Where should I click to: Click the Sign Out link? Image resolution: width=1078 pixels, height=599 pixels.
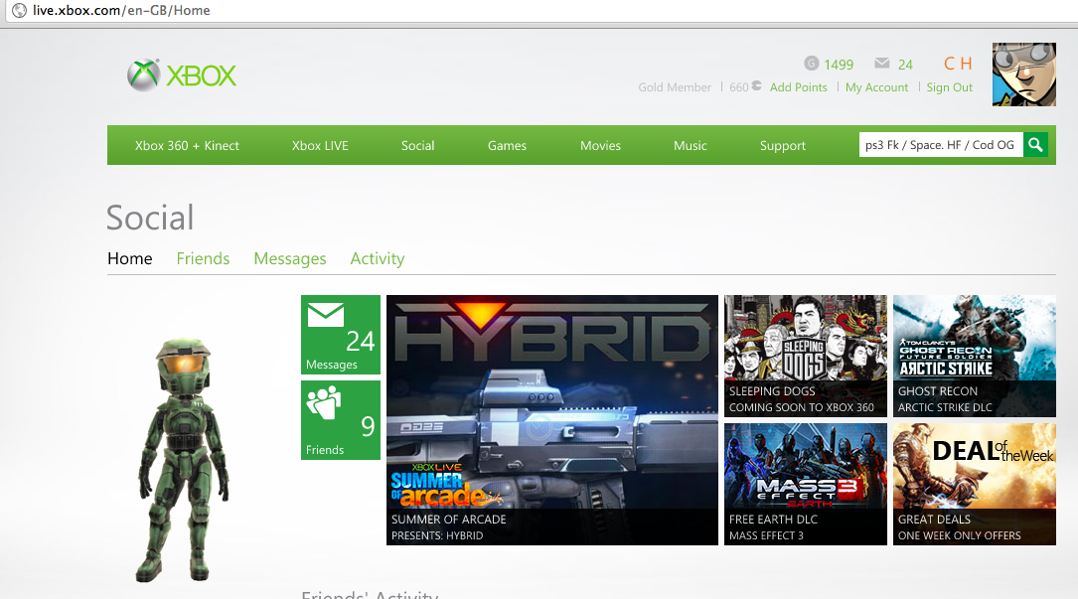click(950, 87)
